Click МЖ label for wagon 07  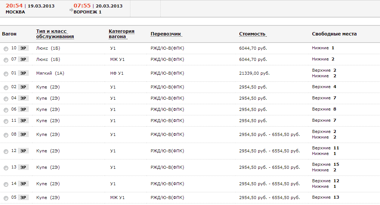click(114, 59)
